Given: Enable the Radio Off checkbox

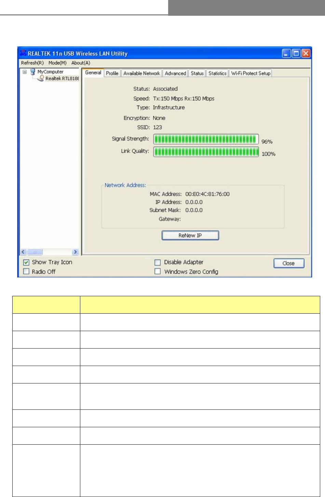Looking at the screenshot, I should (26, 272).
